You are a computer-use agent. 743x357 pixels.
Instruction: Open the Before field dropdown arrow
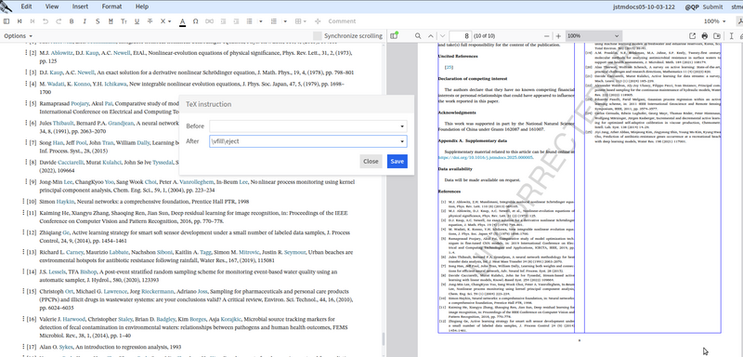(x=402, y=126)
